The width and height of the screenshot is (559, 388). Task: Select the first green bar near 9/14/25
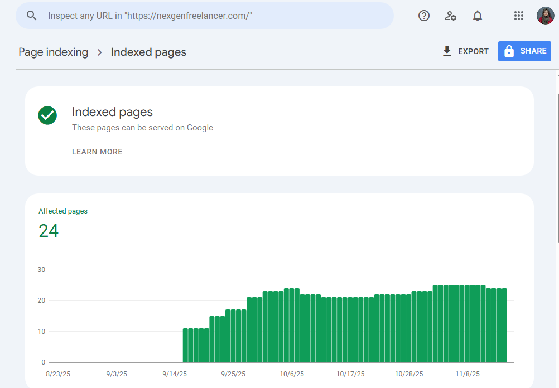click(186, 345)
